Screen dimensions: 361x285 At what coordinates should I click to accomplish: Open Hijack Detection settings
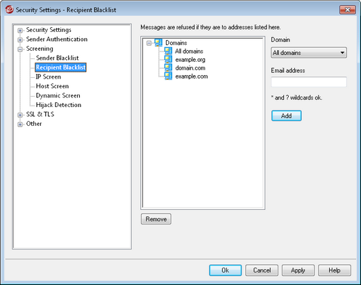pyautogui.click(x=58, y=105)
